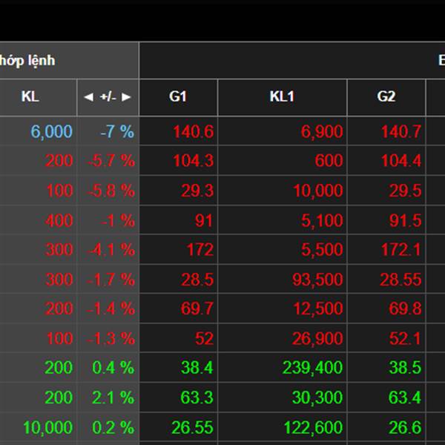The height and width of the screenshot is (445, 445).
Task: Click G1 price 52
Action: point(205,339)
